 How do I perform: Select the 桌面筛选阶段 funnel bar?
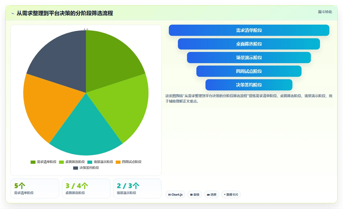[x=249, y=44]
